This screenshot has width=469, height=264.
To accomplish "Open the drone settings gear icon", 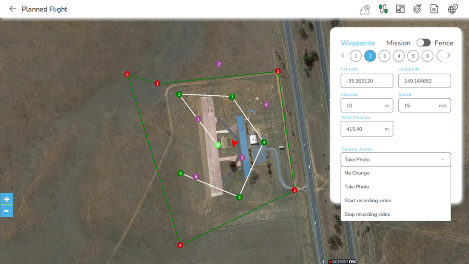I will (417, 9).
